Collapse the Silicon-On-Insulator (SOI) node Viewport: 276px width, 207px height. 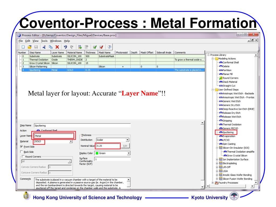(x=217, y=148)
